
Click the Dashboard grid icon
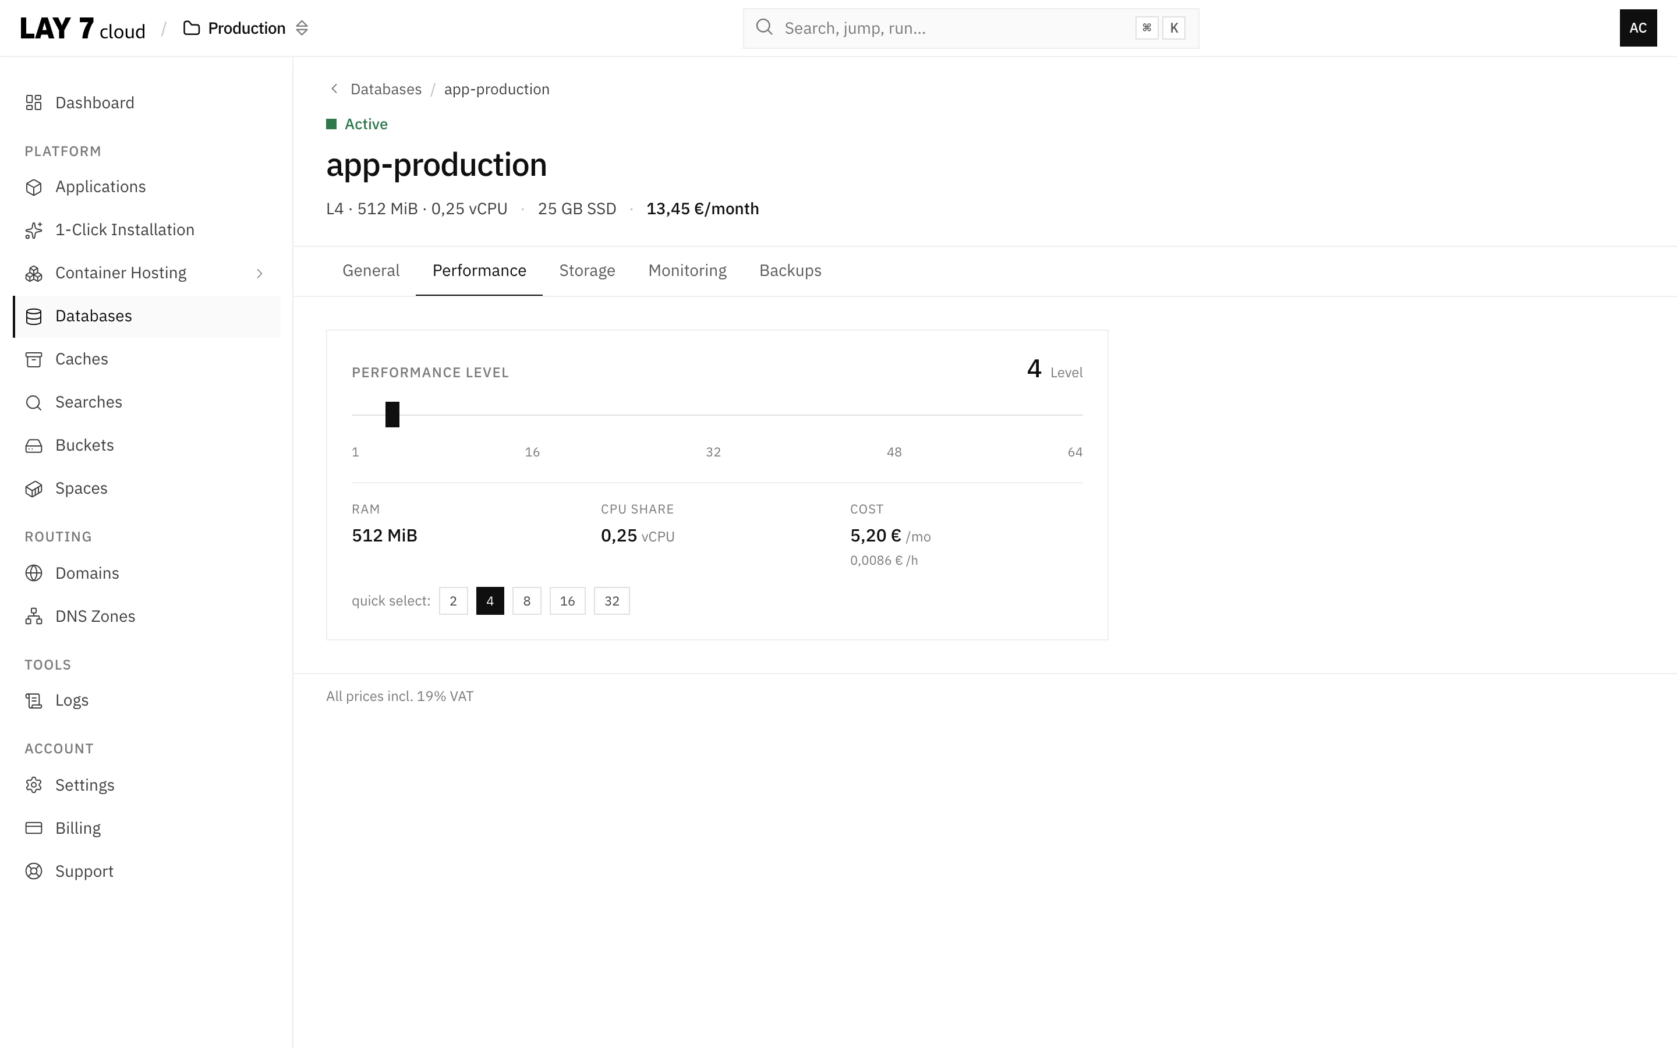tap(33, 102)
